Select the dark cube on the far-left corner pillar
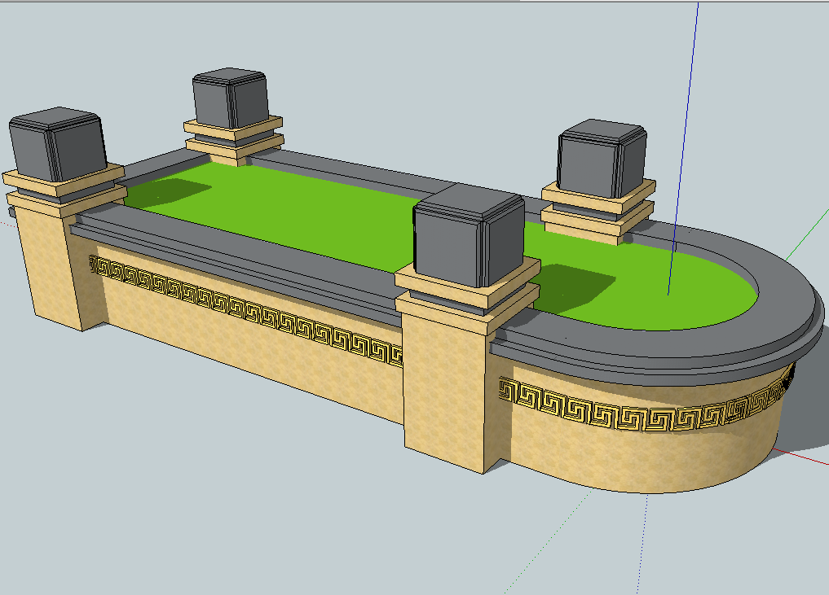829x595 pixels. tap(58, 143)
